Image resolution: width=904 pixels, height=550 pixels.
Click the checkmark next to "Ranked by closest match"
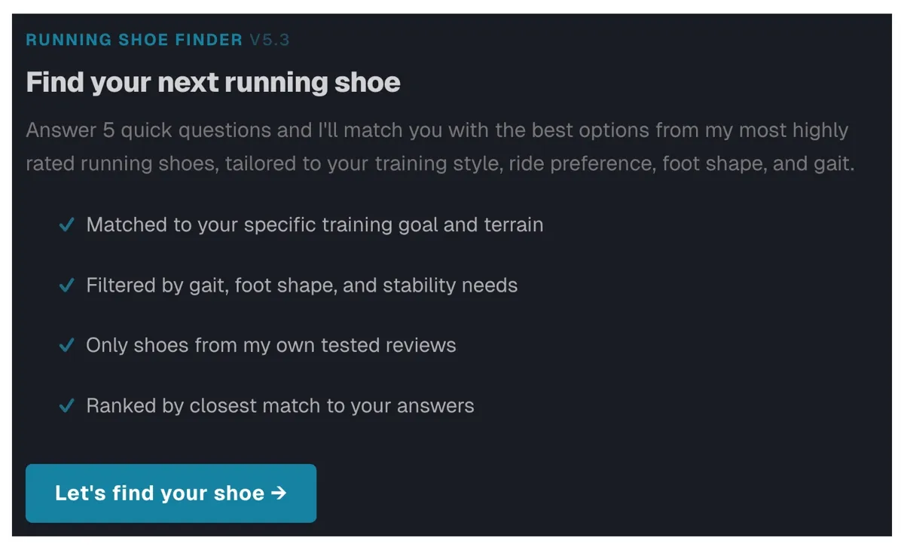66,406
